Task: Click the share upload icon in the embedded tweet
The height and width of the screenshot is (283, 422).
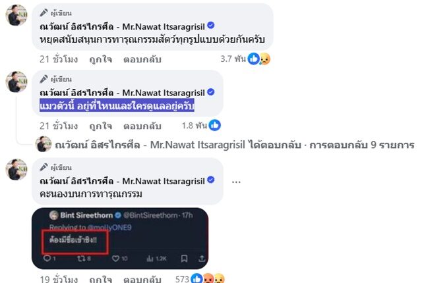Action: click(202, 259)
